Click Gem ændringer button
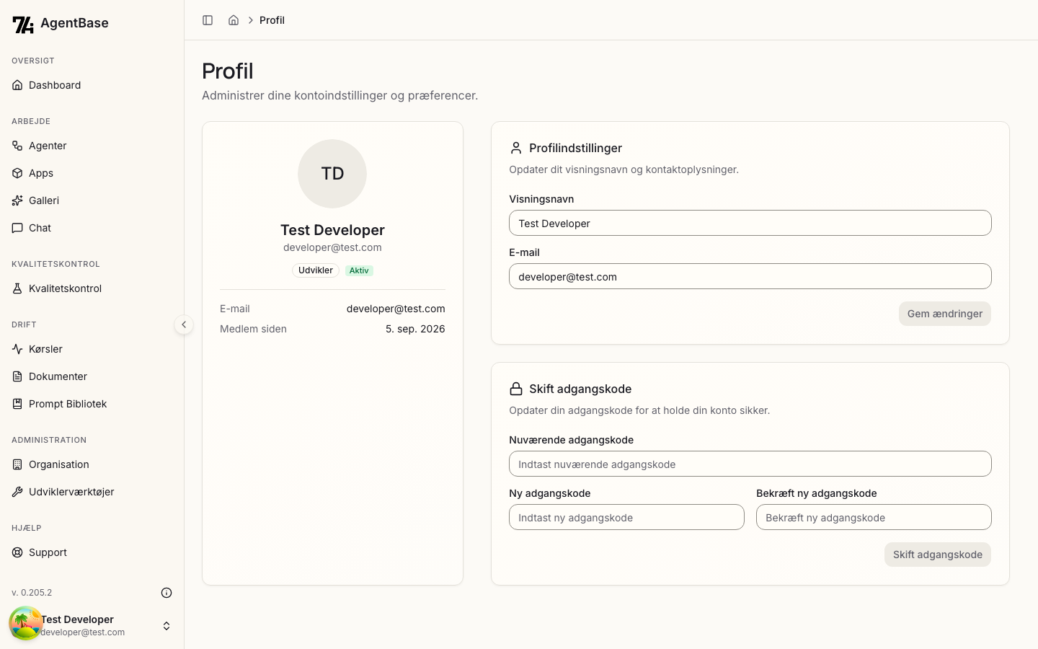 tap(944, 314)
